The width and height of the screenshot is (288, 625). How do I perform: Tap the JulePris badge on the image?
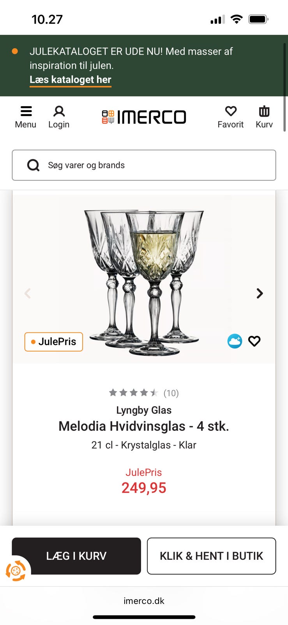coord(53,341)
